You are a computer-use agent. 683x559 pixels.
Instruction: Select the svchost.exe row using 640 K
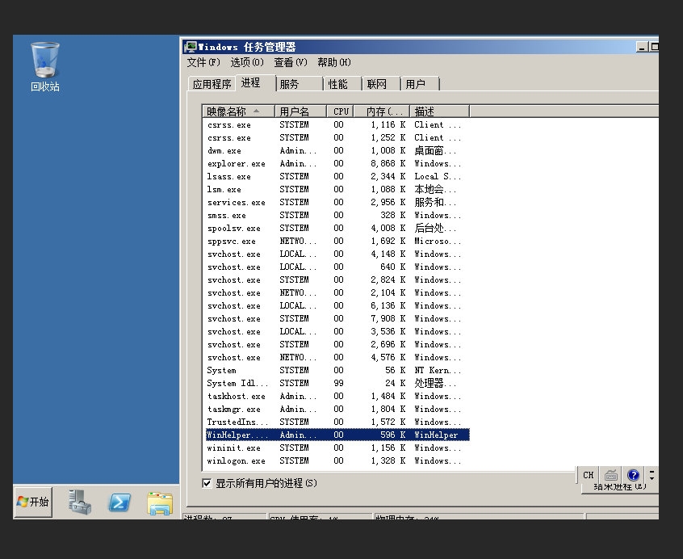[x=337, y=267]
